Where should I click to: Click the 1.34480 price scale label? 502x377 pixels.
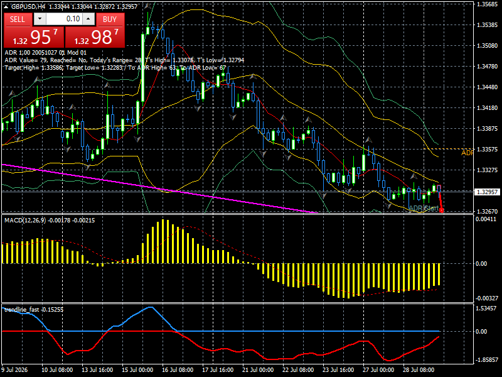pyautogui.click(x=487, y=87)
